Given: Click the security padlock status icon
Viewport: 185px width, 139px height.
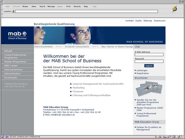Looking at the screenshot, I should tap(3, 137).
